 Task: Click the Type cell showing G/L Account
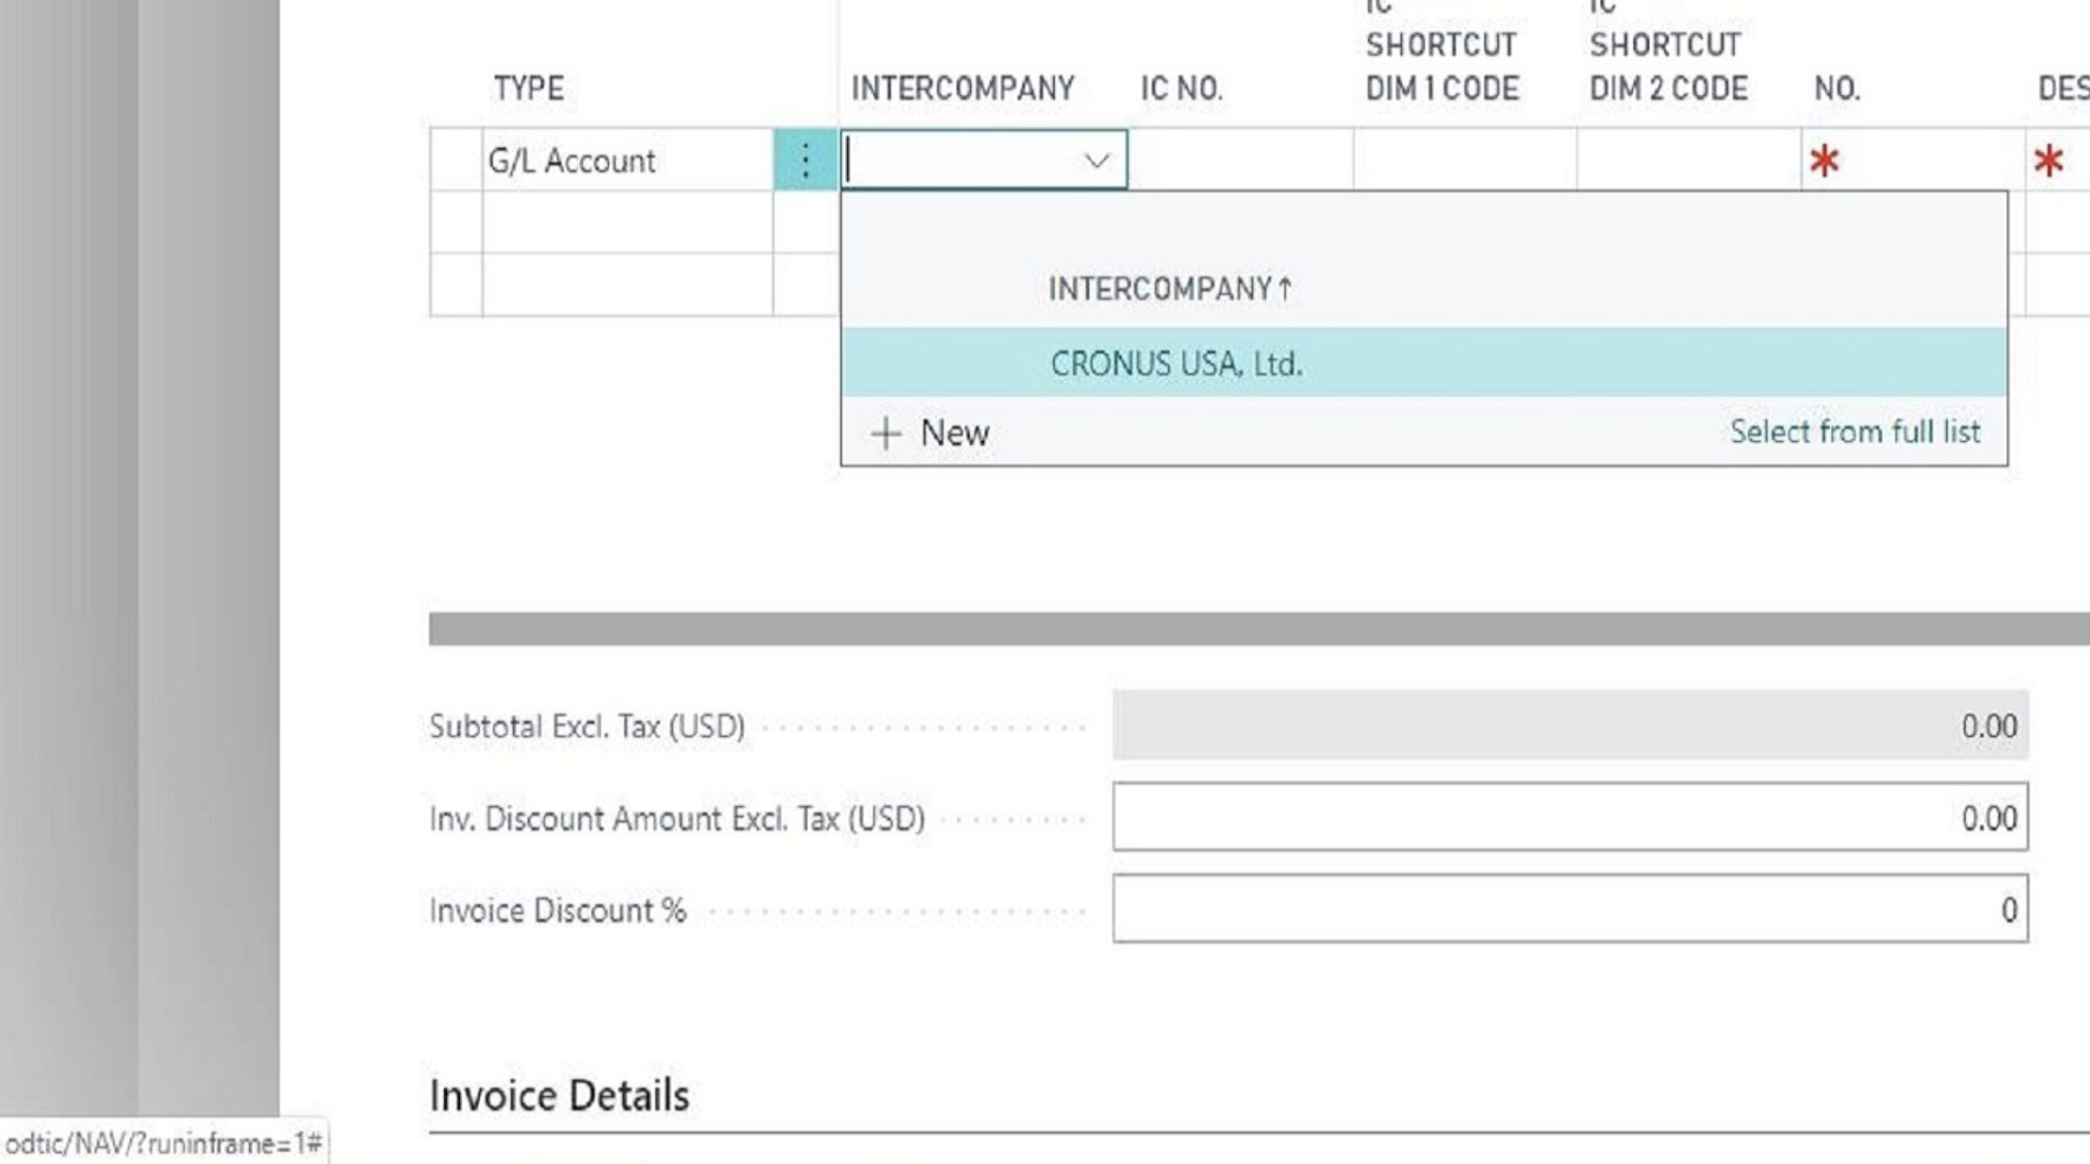626,161
